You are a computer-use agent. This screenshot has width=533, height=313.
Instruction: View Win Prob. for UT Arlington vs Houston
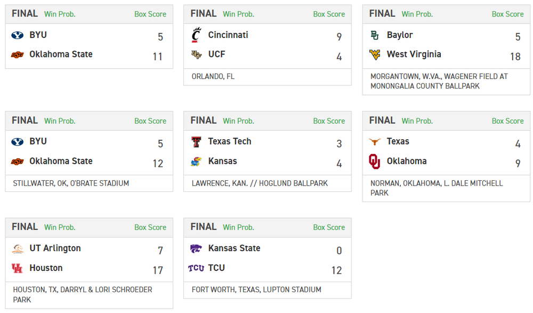coord(60,228)
